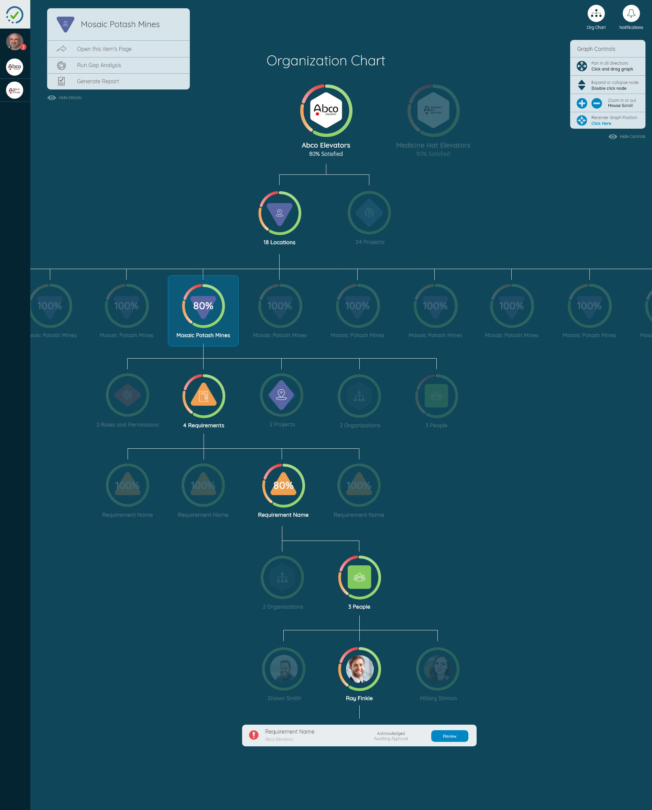Screen dimensions: 652x810
Task: Select the Abco organization in sidebar
Action: pyautogui.click(x=15, y=67)
